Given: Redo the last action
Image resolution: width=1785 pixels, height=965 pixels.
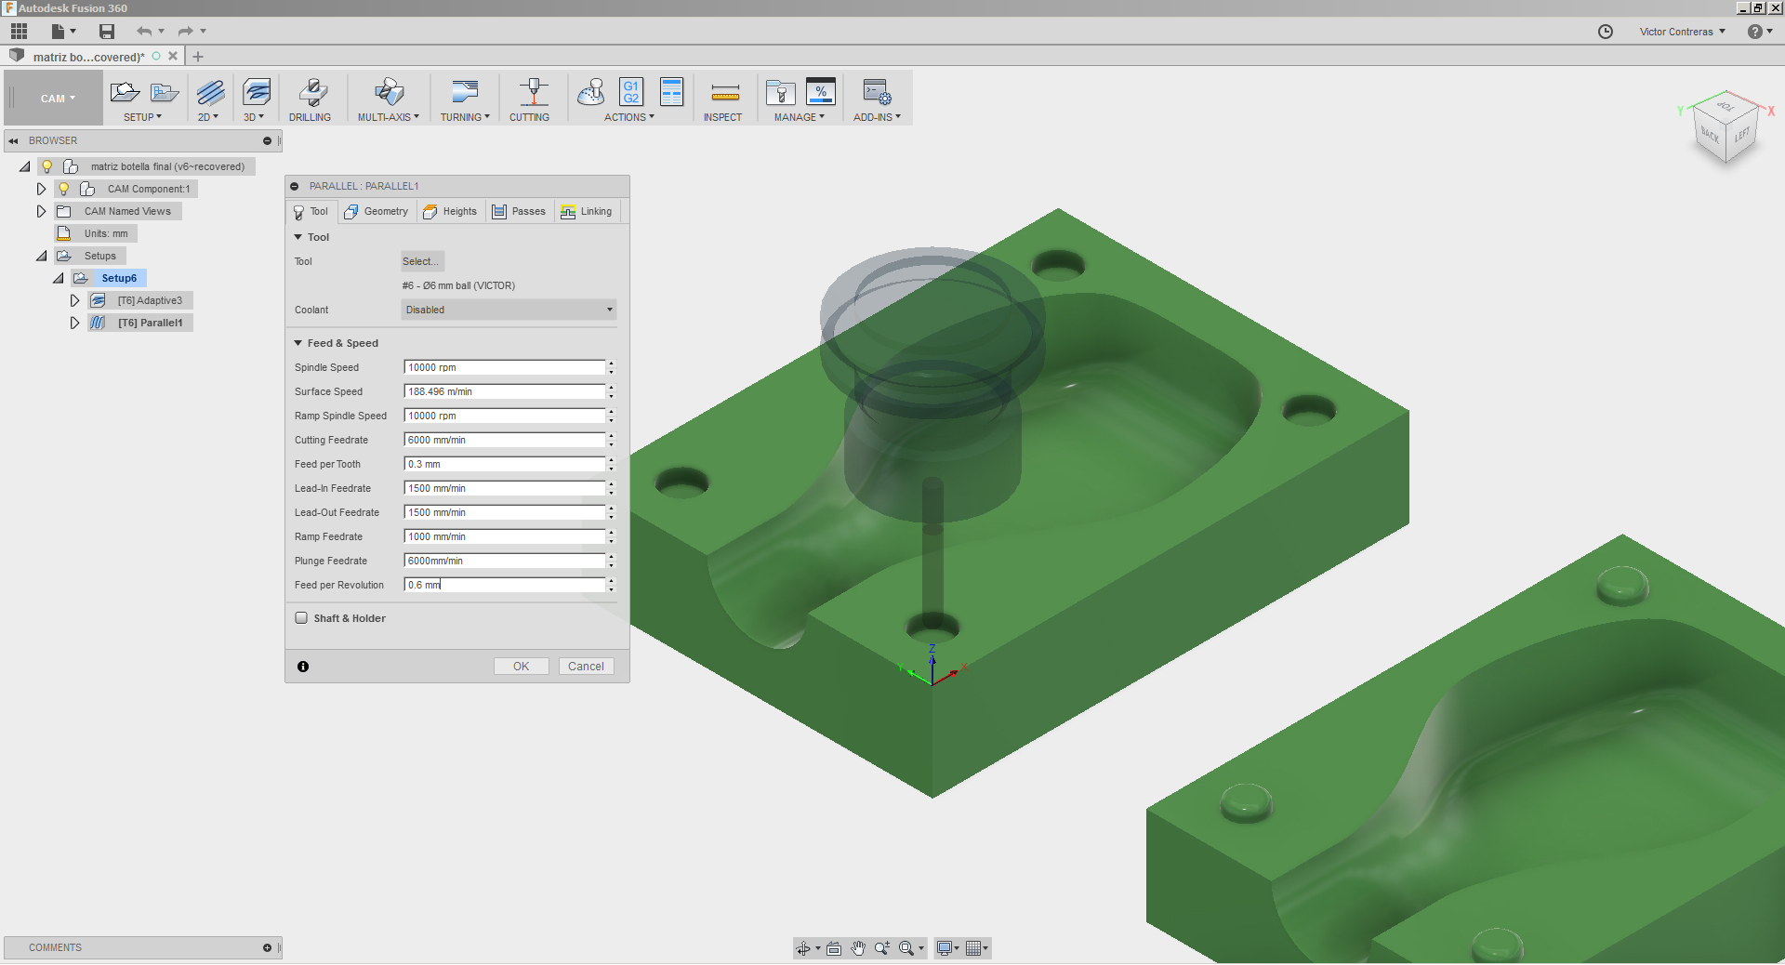Looking at the screenshot, I should point(185,31).
